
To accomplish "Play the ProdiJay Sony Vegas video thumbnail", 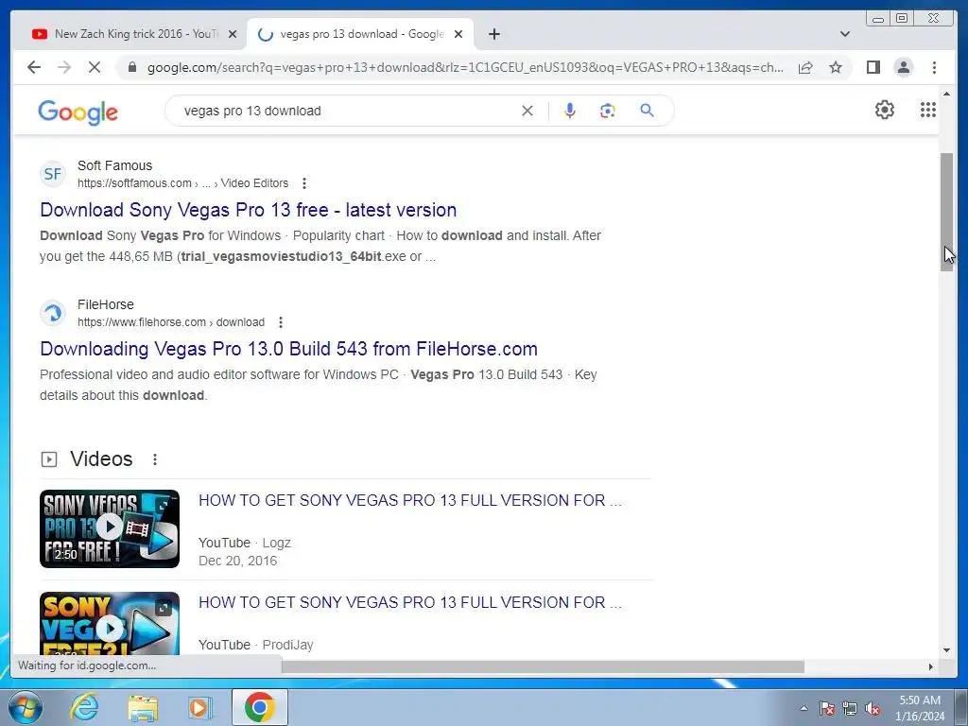I will (110, 624).
